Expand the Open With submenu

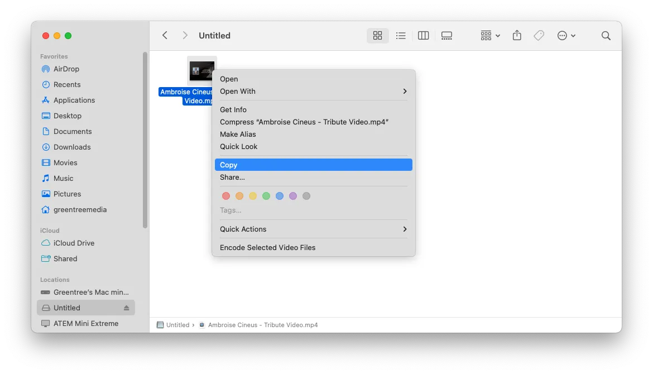[x=314, y=91]
